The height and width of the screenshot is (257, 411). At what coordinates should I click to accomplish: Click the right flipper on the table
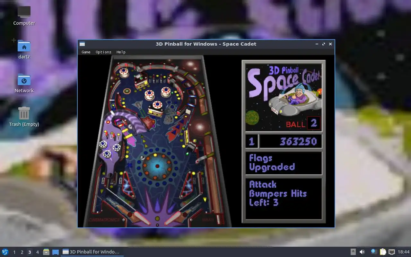(173, 218)
